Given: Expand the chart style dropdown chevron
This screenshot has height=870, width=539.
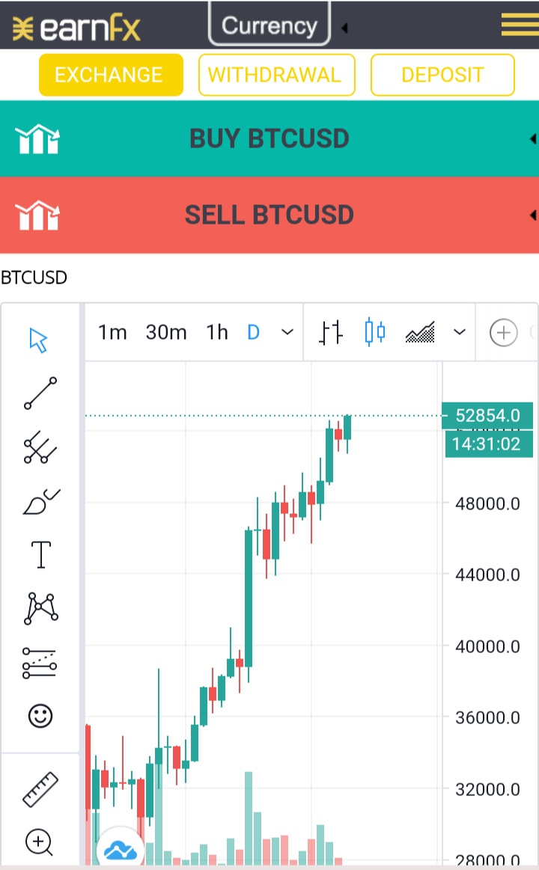Looking at the screenshot, I should tap(459, 332).
